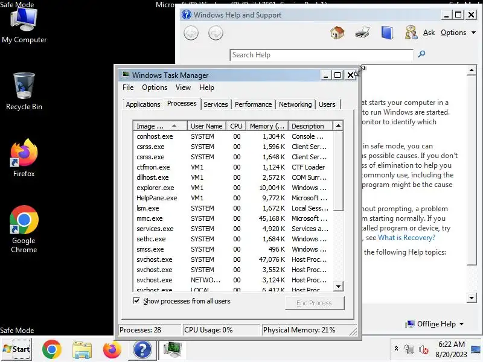Viewport: 483px width, 362px height.
Task: Open the Options dropdown in Help
Action: click(458, 33)
